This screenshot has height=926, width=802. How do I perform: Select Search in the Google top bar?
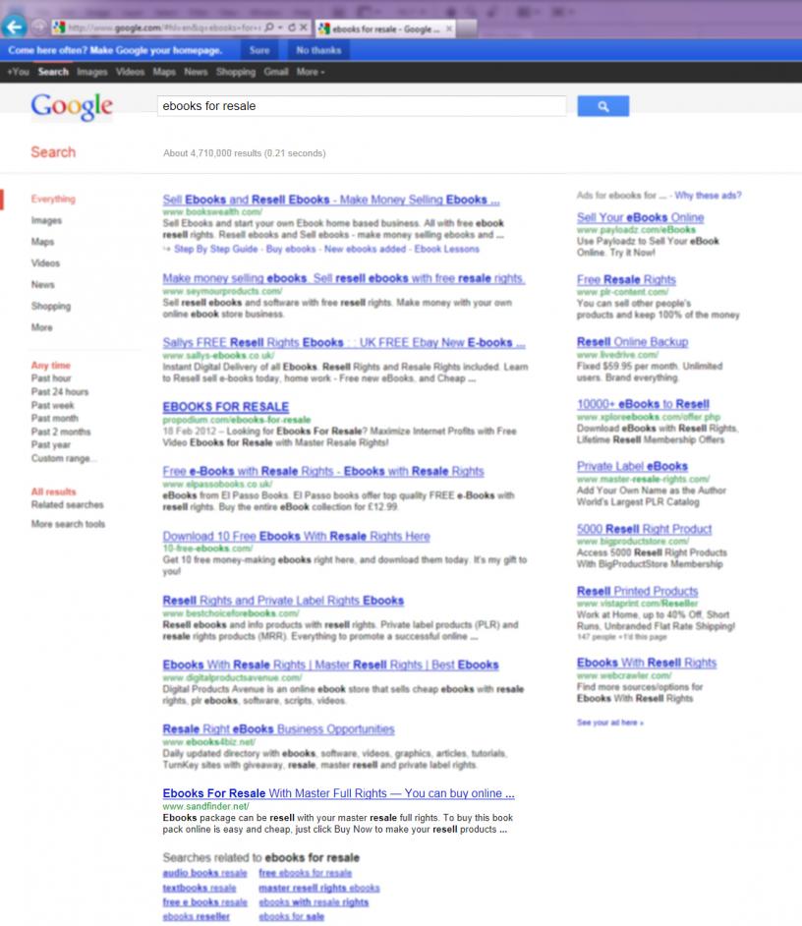pyautogui.click(x=53, y=72)
